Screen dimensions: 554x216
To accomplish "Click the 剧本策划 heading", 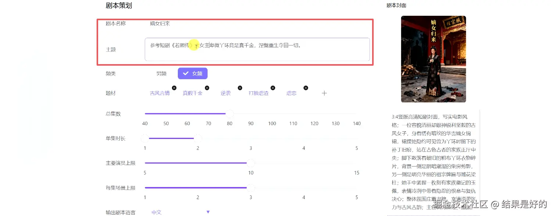I will pyautogui.click(x=119, y=6).
